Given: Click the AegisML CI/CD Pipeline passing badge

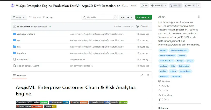Looking at the screenshot, I should (x=32, y=102).
